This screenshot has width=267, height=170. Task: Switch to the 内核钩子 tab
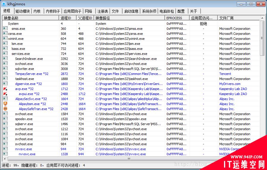point(53,11)
